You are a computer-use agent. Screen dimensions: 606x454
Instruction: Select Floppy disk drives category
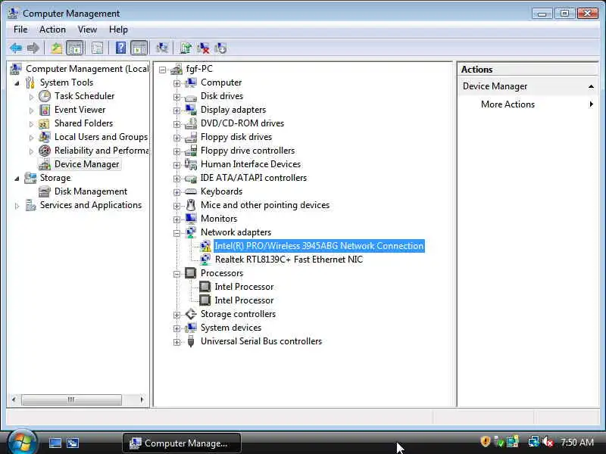(x=236, y=137)
